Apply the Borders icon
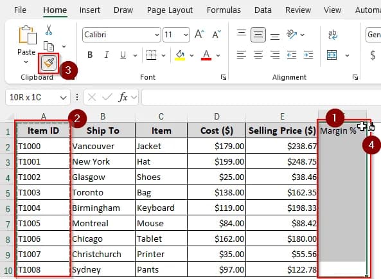The width and height of the screenshot is (381, 279). coord(151,55)
